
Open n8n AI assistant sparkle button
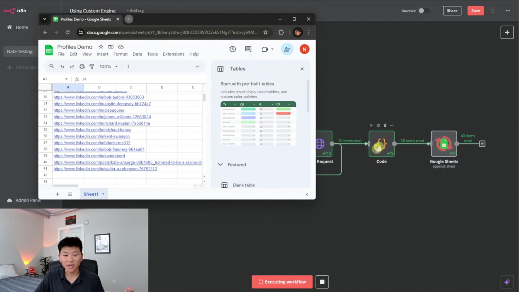pyautogui.click(x=507, y=282)
